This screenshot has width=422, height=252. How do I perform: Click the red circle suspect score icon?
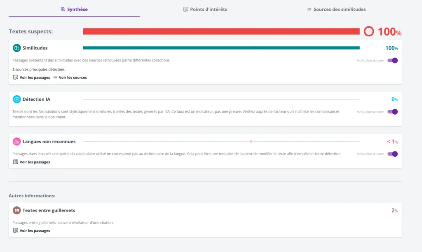click(x=369, y=31)
